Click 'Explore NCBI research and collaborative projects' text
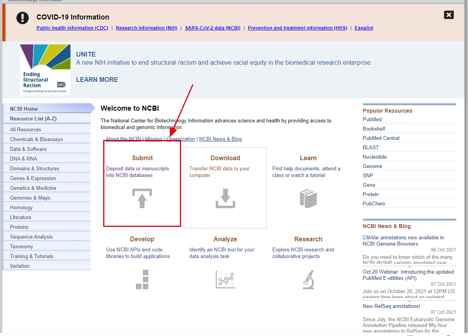 point(303,253)
